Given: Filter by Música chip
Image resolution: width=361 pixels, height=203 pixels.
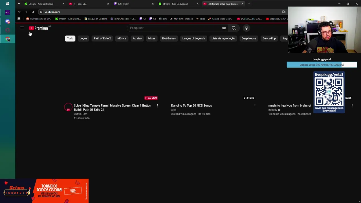Looking at the screenshot, I should 122,38.
